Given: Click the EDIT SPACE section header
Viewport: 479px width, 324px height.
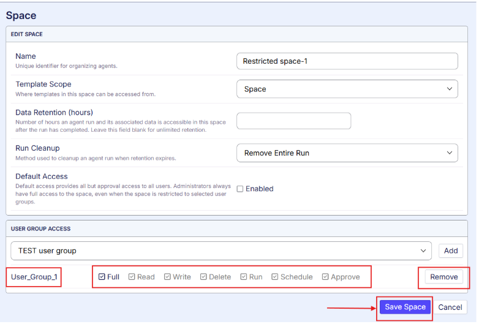Looking at the screenshot, I should click(27, 34).
